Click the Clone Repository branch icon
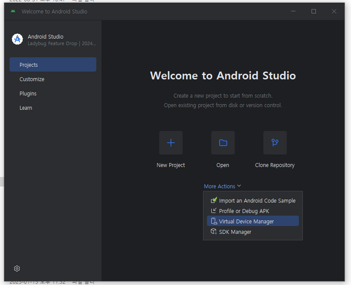The height and width of the screenshot is (285, 351). pyautogui.click(x=275, y=143)
